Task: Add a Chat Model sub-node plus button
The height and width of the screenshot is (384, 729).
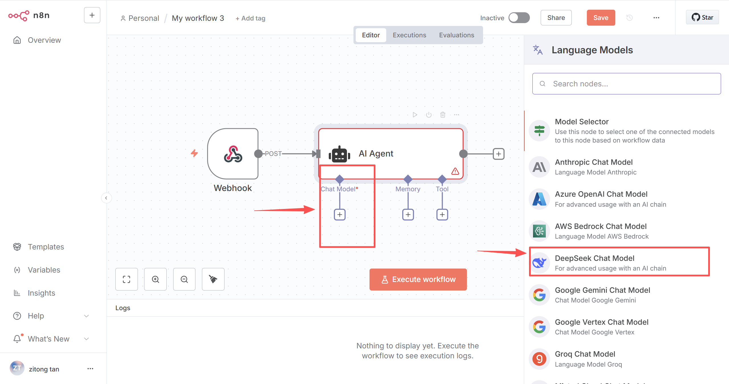Action: tap(340, 215)
